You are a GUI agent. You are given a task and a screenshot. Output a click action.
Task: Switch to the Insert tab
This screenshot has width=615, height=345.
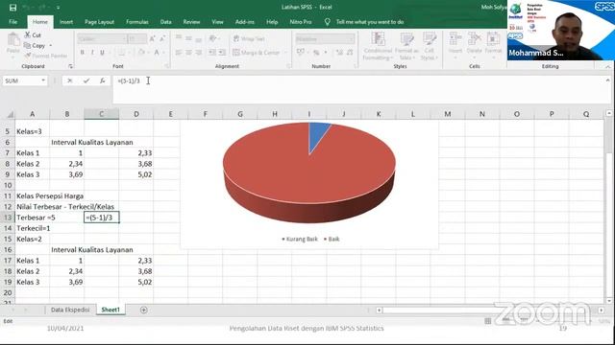tap(66, 22)
